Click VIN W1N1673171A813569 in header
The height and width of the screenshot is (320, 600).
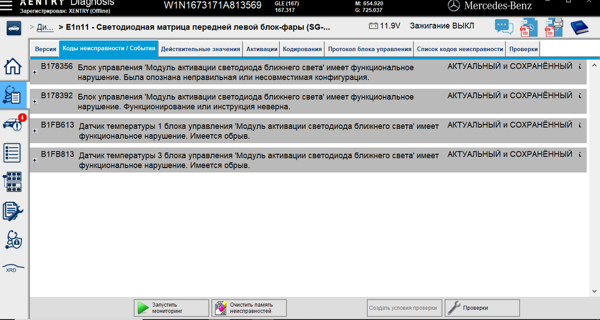[213, 5]
